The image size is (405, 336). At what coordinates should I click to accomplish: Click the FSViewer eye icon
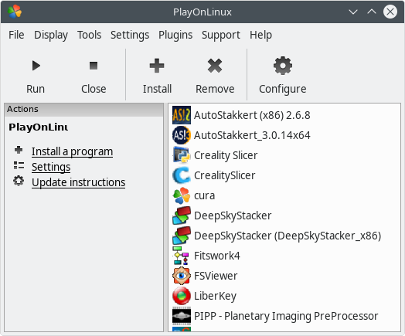click(x=182, y=276)
